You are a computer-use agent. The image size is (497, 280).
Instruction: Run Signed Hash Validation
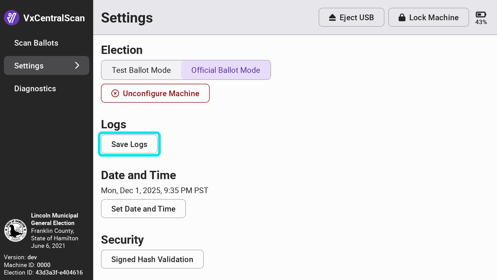coord(152,259)
